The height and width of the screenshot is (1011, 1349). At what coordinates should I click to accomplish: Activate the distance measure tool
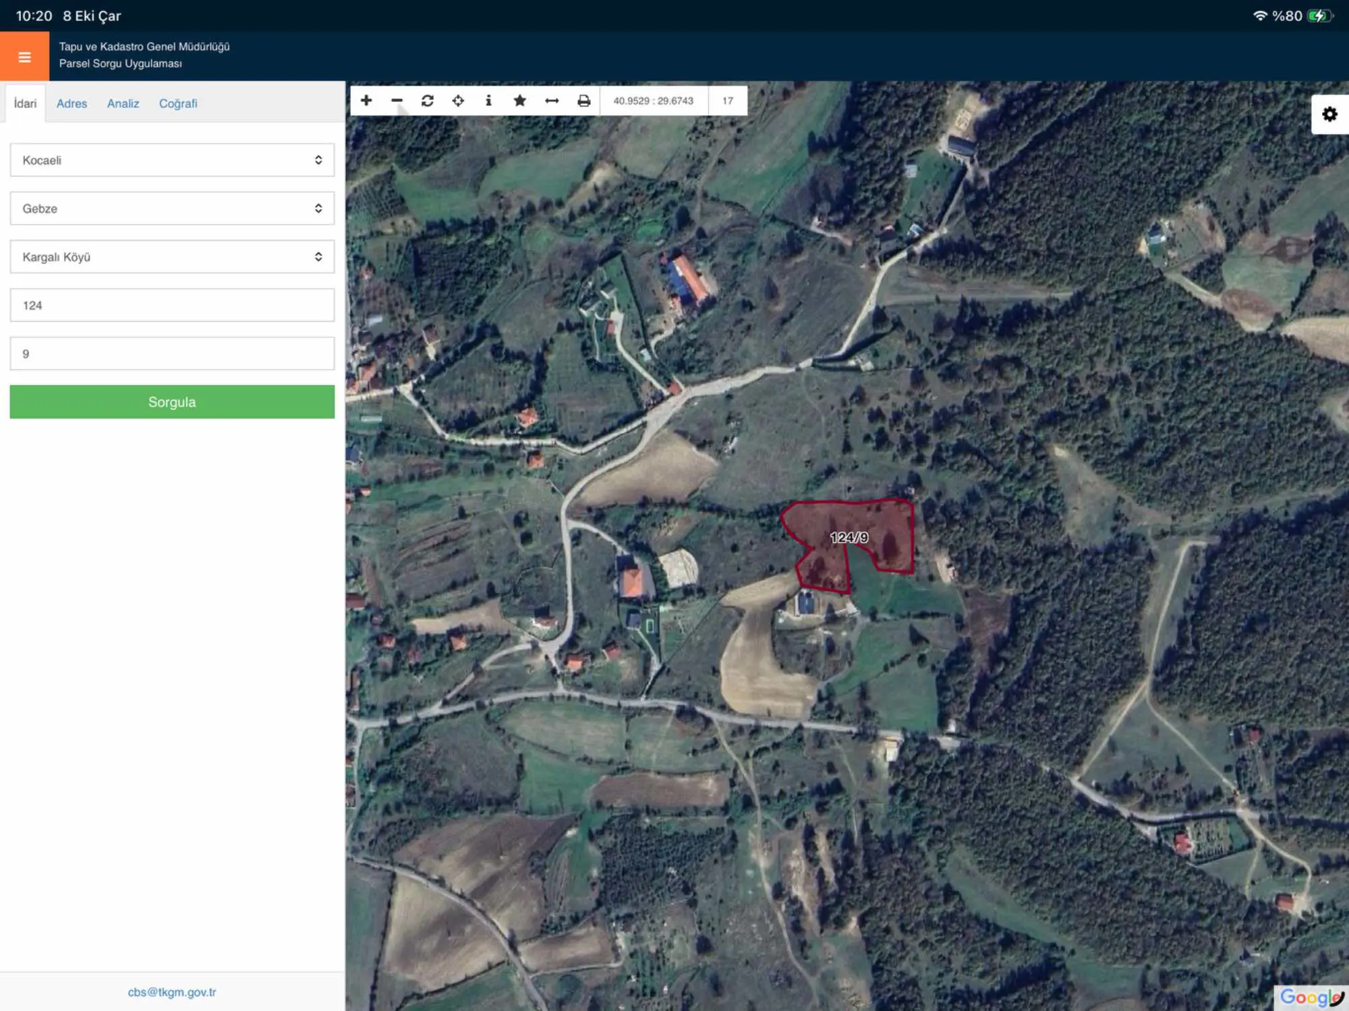click(552, 100)
